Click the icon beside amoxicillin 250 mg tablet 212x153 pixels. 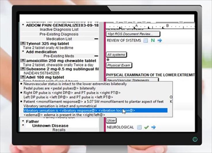coord(23,61)
